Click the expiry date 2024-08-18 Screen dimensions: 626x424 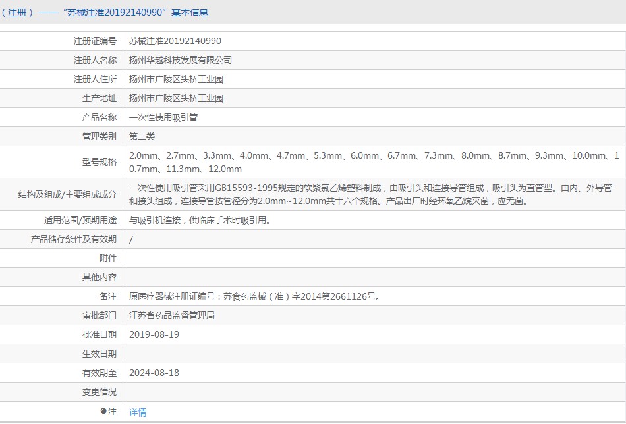(154, 373)
